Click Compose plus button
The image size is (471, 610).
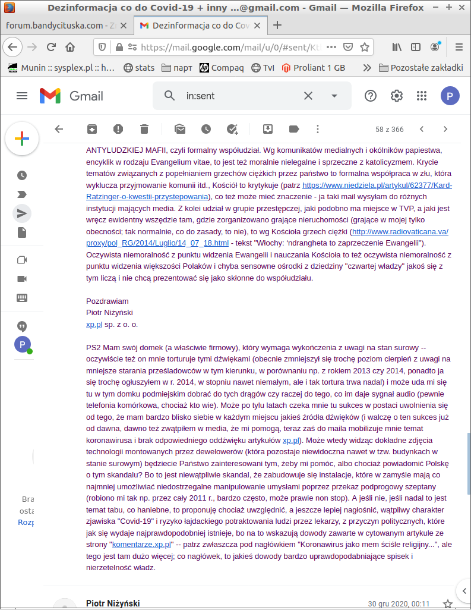[x=22, y=139]
